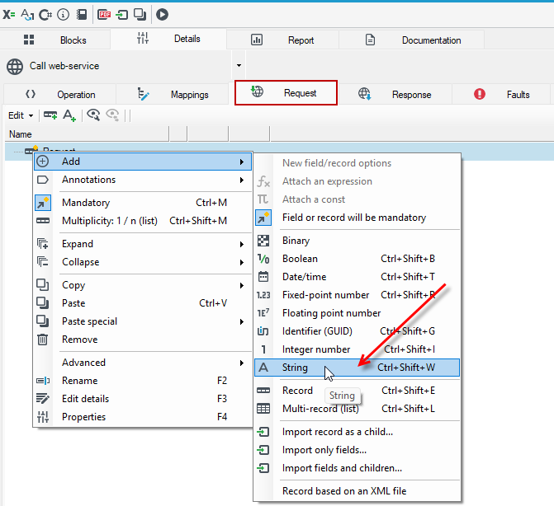This screenshot has width=554, height=506.
Task: Add a Binary field
Action: [x=357, y=241]
